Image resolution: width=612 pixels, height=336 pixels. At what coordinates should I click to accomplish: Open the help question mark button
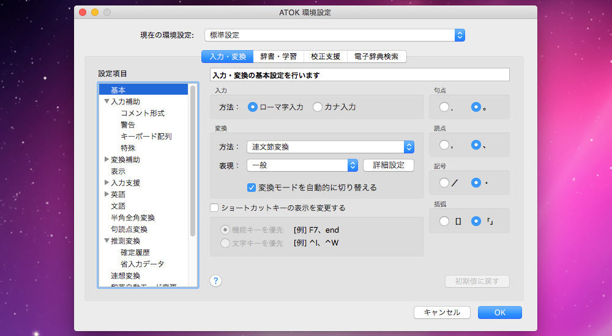pos(215,280)
